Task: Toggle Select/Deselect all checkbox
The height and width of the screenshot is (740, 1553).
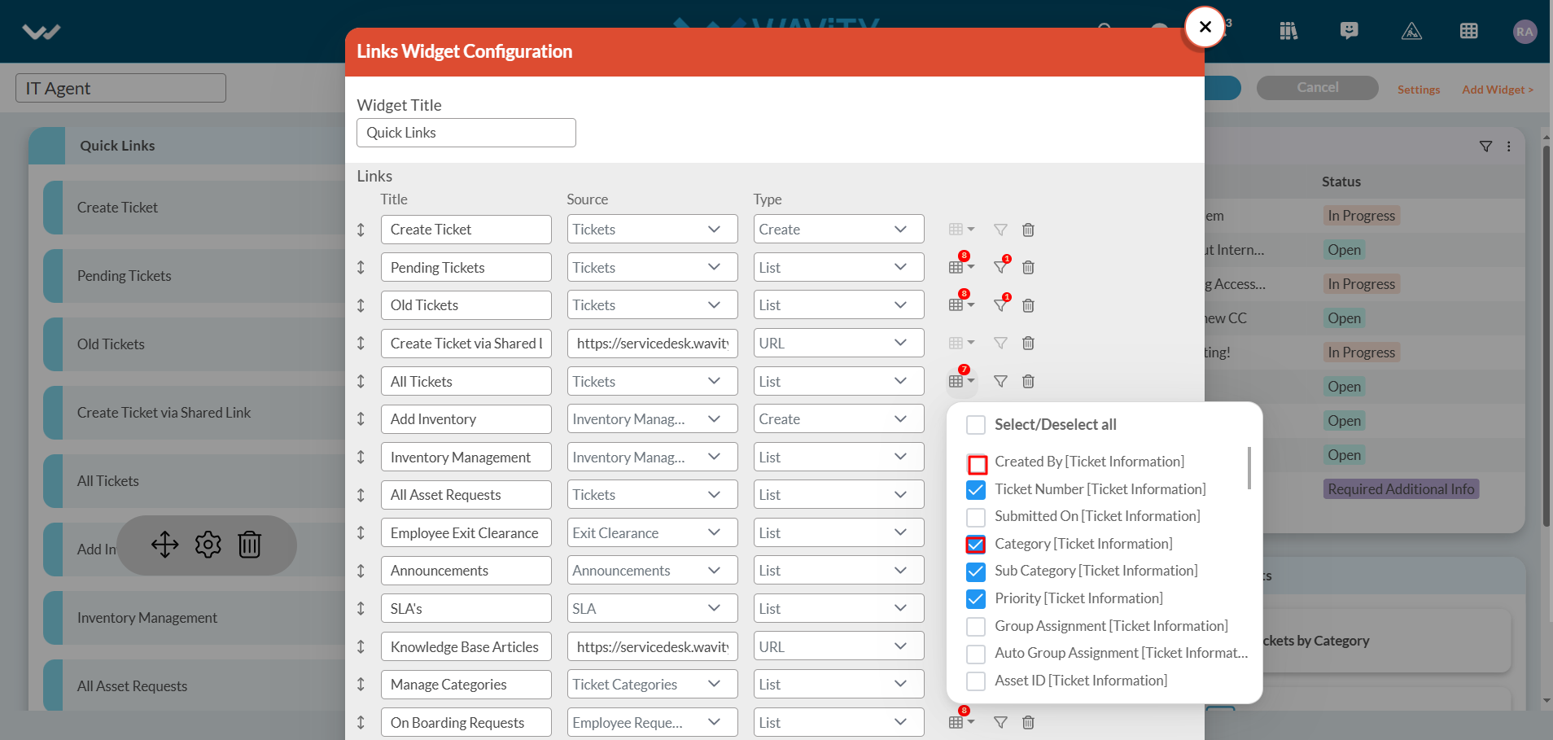Action: coord(975,425)
